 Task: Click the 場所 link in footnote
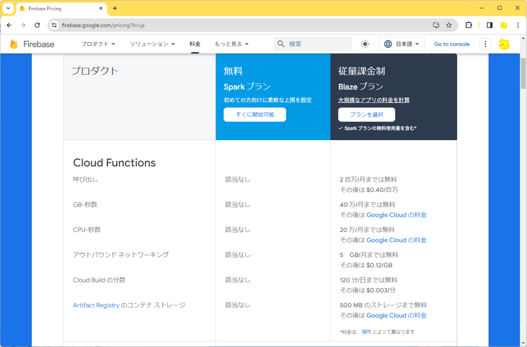point(366,332)
